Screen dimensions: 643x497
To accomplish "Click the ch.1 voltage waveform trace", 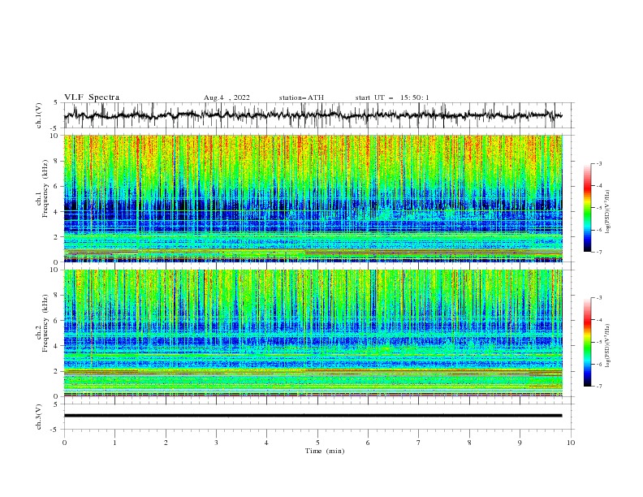I will click(313, 115).
